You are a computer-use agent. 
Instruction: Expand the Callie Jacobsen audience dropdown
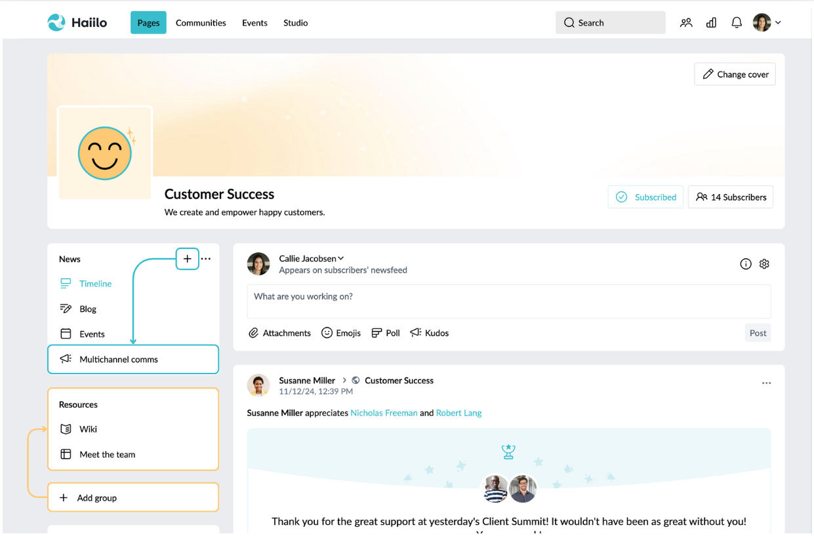340,258
